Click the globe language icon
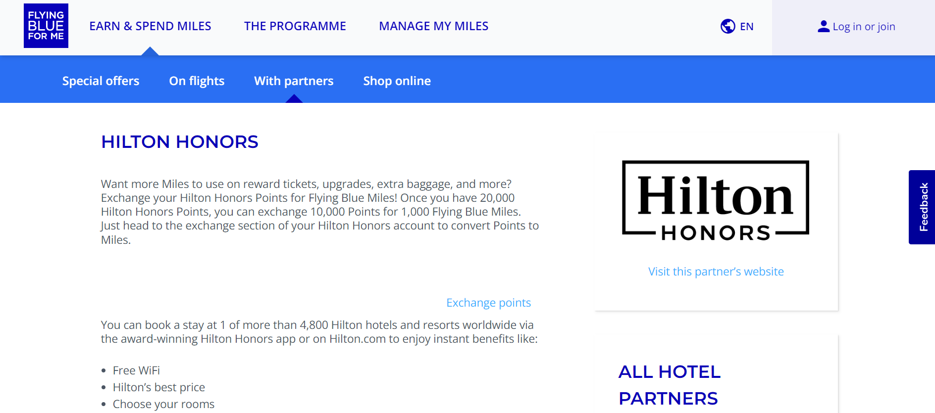 (727, 26)
